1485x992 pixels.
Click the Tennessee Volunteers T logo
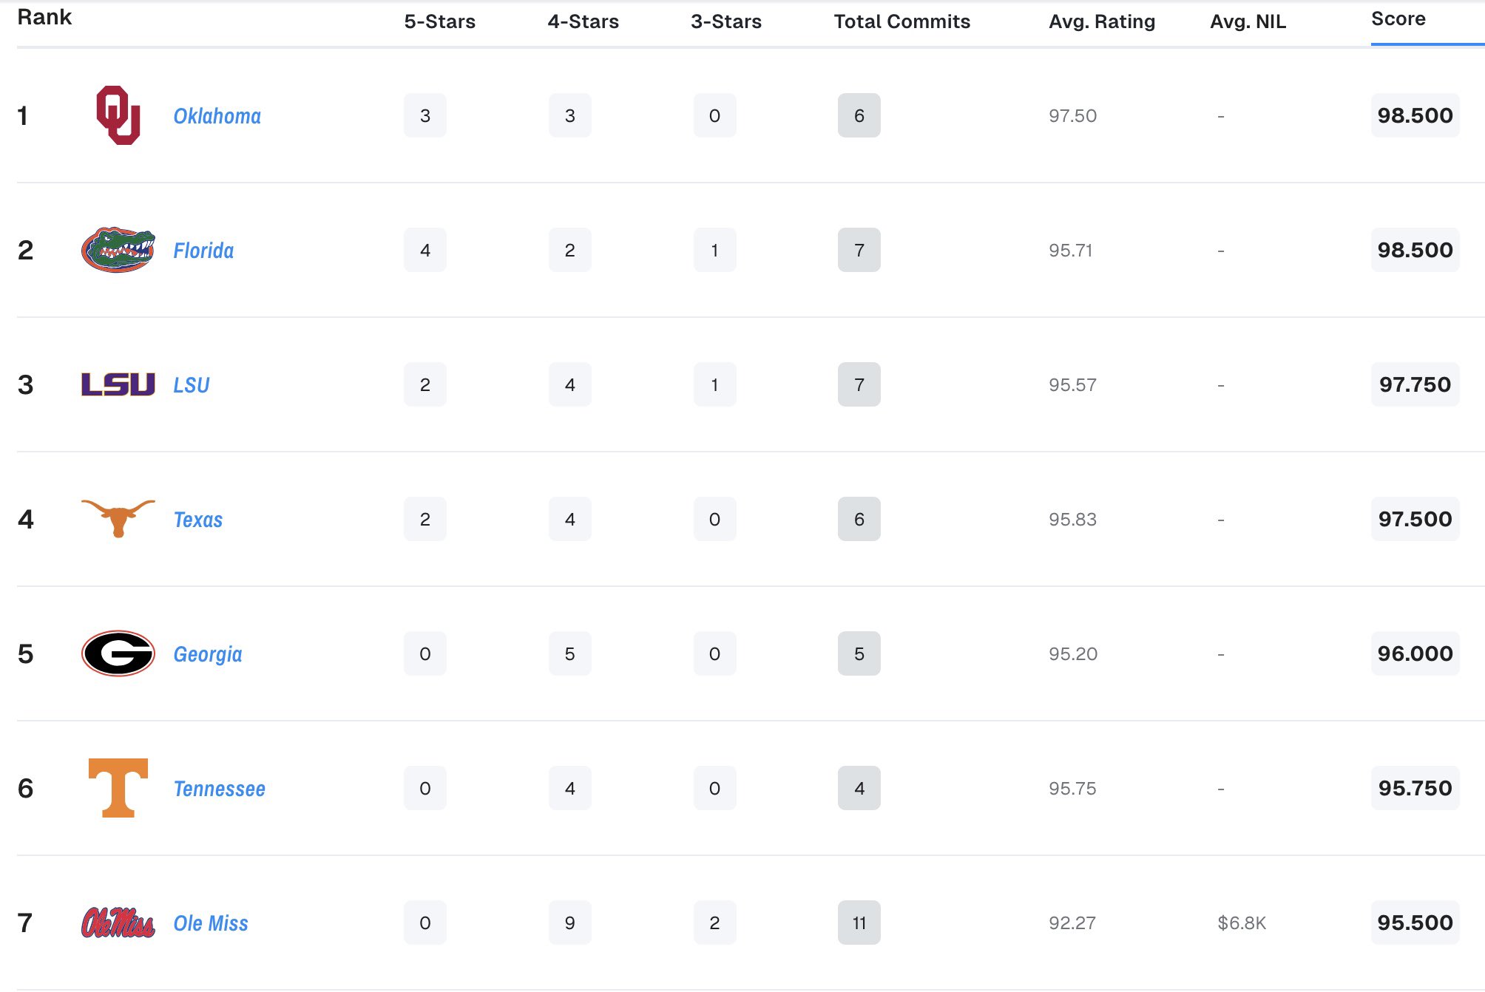click(x=118, y=788)
